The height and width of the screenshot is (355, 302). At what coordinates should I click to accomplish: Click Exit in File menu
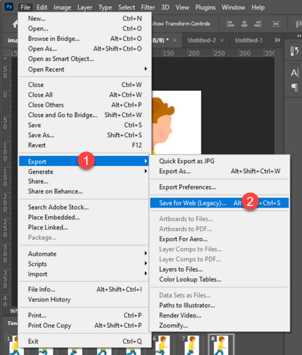[85, 341]
